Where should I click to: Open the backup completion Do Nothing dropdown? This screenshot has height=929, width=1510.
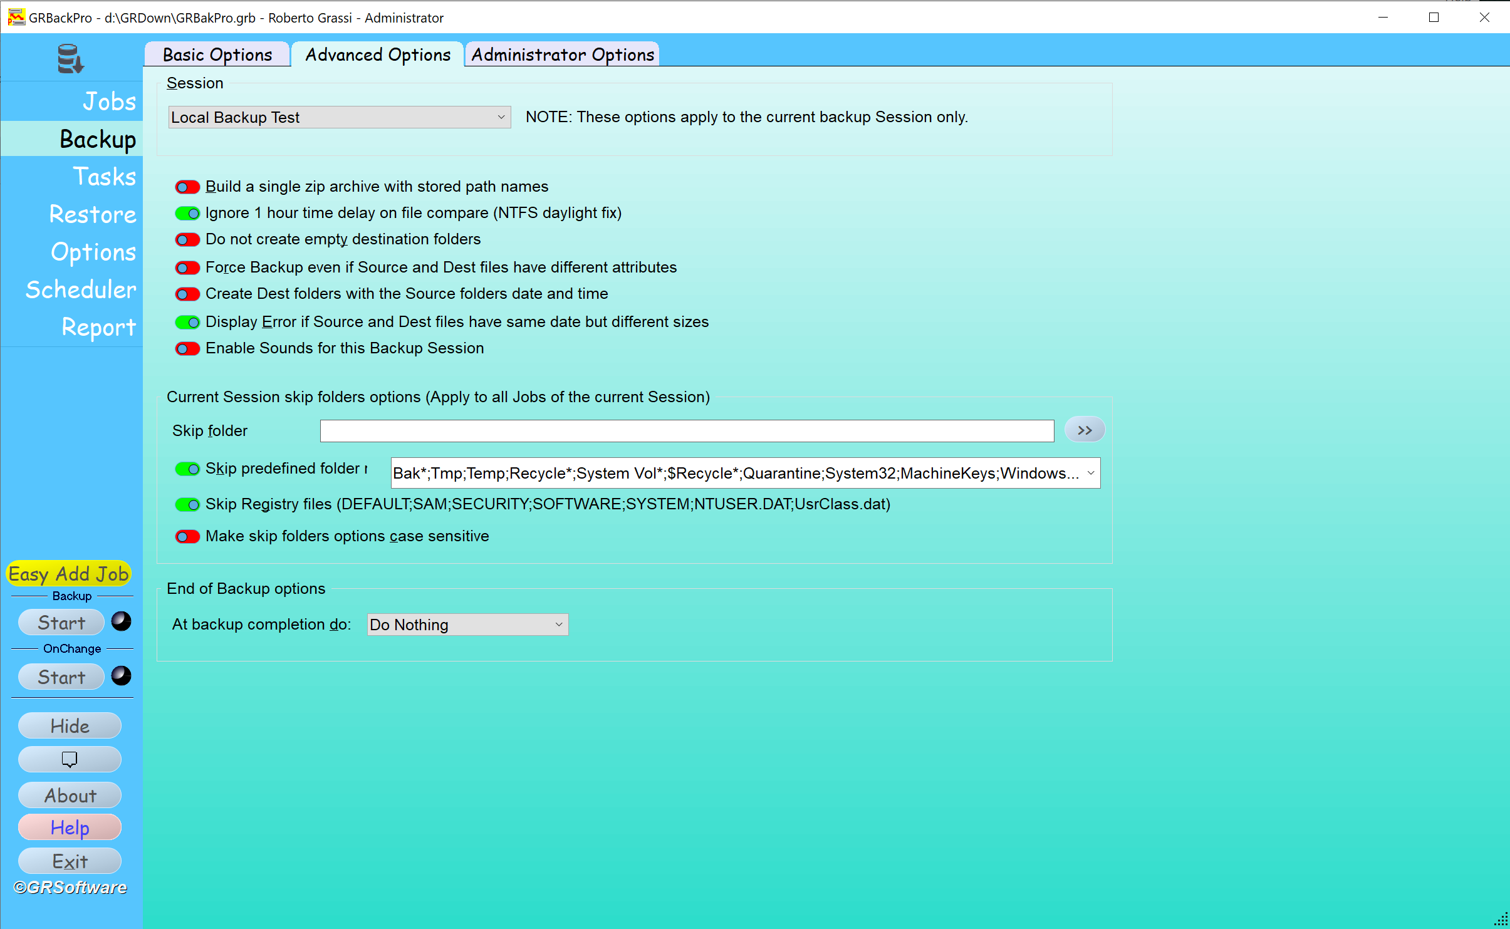pyautogui.click(x=467, y=625)
